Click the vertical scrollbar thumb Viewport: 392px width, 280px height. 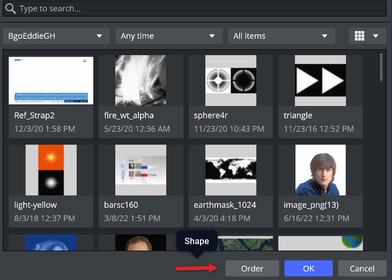(381, 67)
